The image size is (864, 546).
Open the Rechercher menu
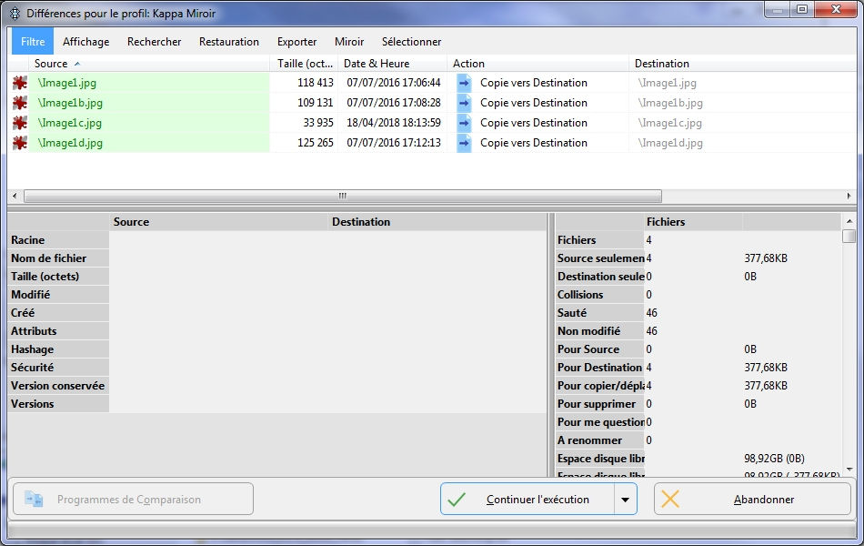pos(155,41)
